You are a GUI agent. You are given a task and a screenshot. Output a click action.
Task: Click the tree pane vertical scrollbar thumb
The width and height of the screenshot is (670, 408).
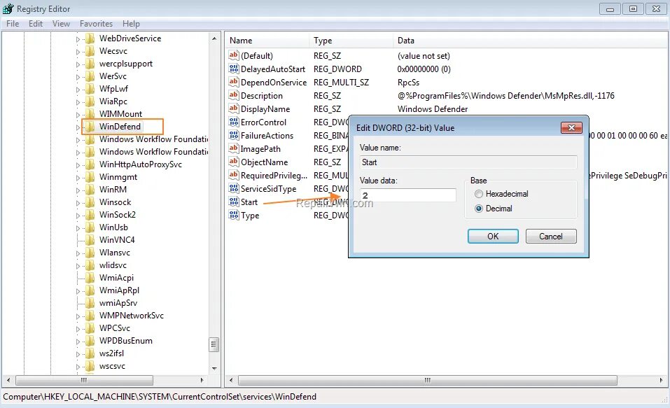tap(214, 344)
